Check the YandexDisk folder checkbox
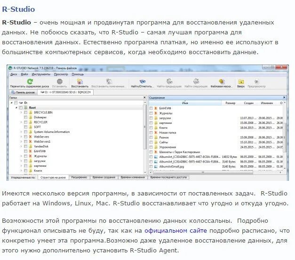This screenshot has width=295, height=260. click(25, 146)
